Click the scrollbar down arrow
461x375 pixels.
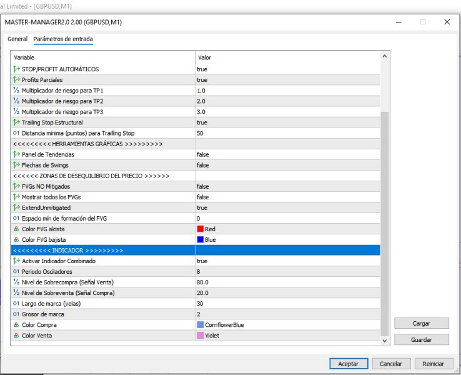point(385,341)
